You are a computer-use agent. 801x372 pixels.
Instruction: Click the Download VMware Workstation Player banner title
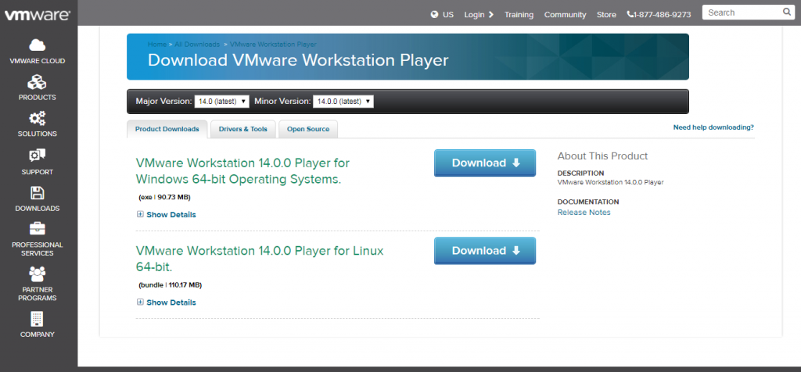(298, 59)
